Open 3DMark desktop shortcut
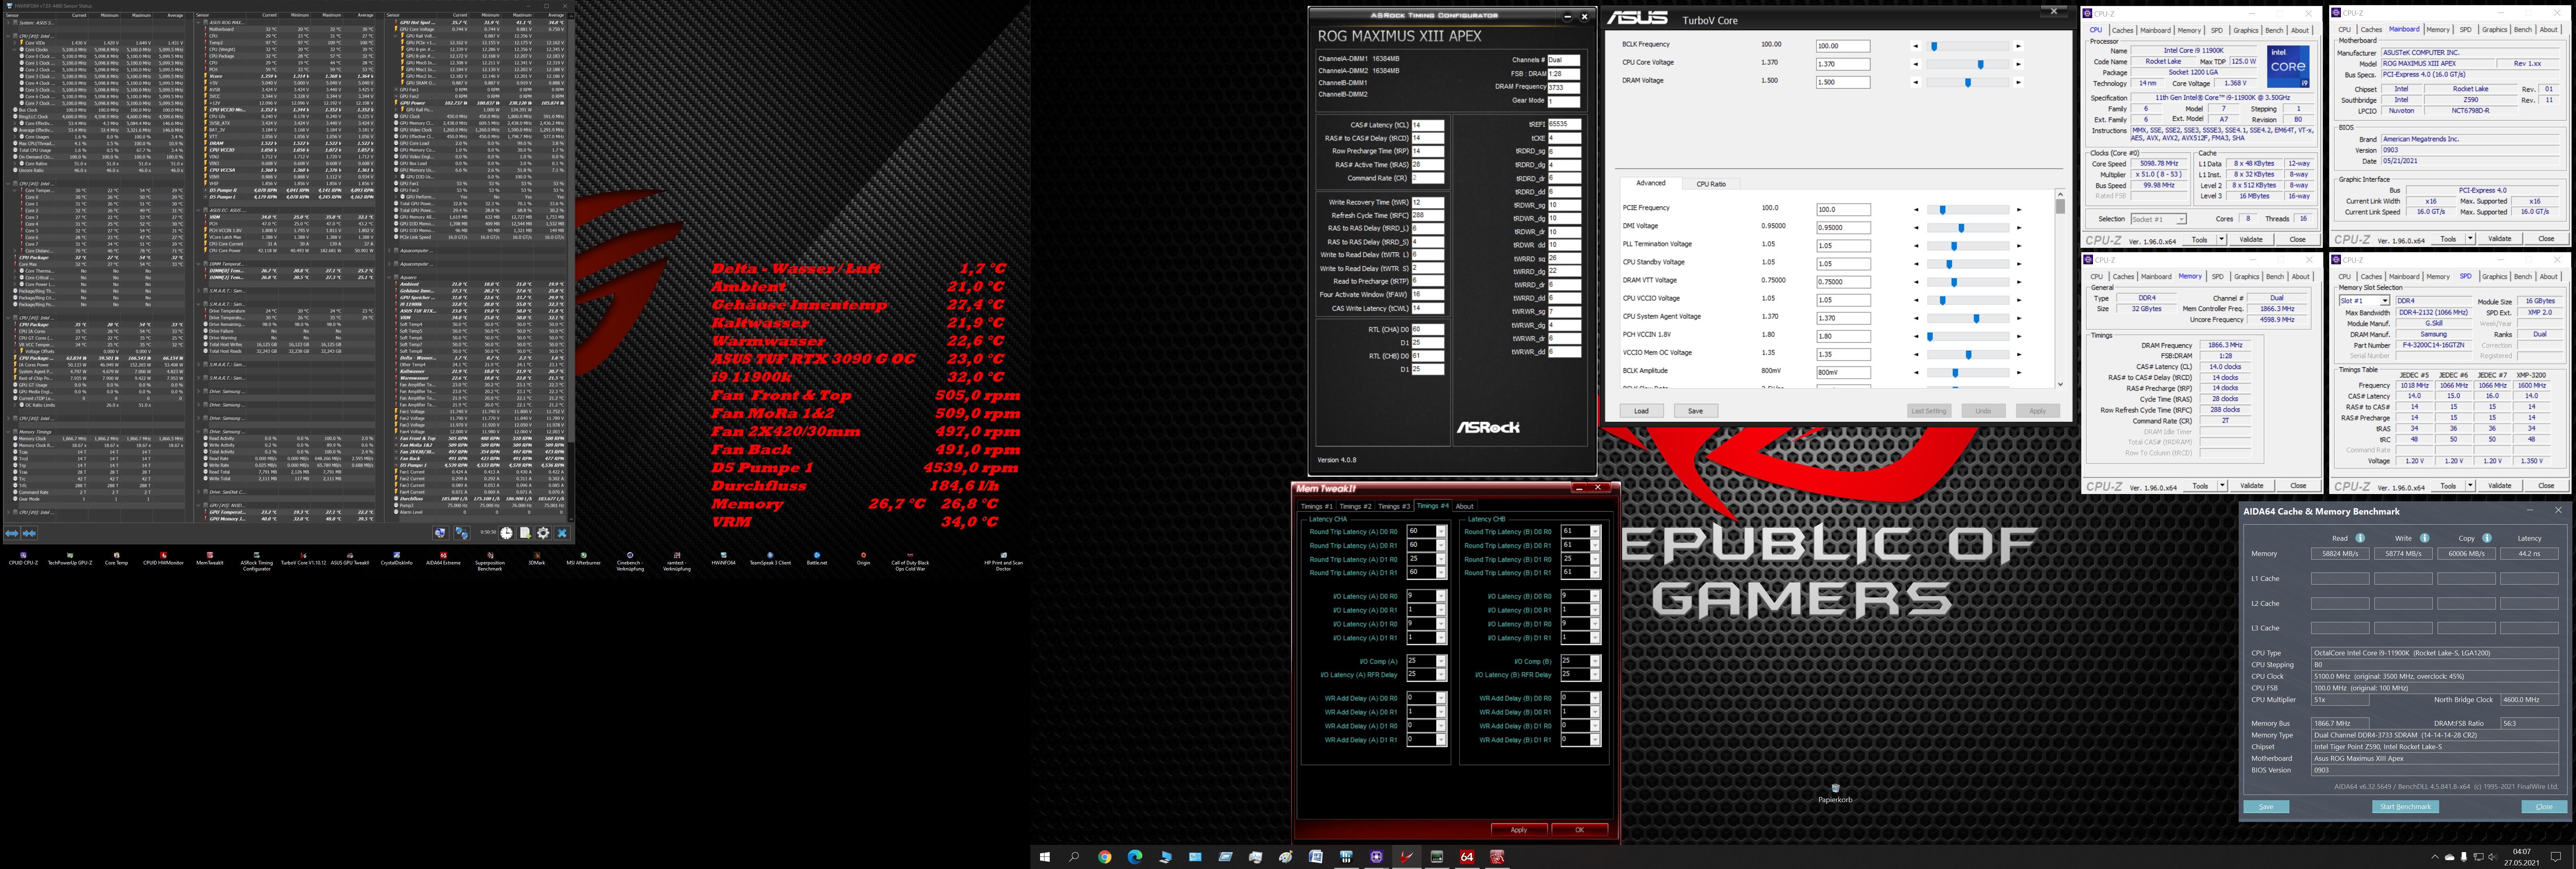The image size is (2576, 869). 537,559
